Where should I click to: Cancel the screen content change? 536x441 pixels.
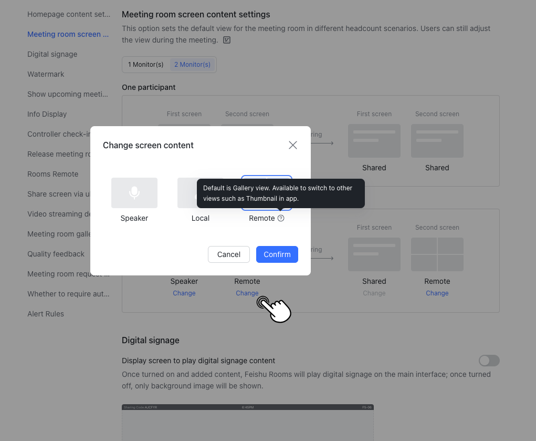[228, 254]
